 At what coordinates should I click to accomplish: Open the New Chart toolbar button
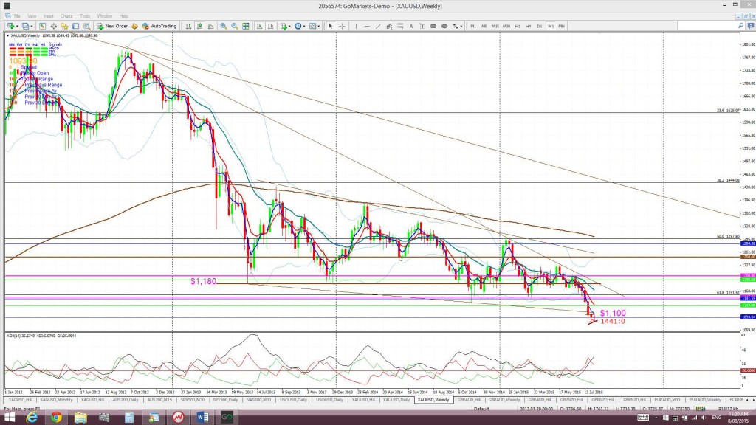pyautogui.click(x=12, y=26)
